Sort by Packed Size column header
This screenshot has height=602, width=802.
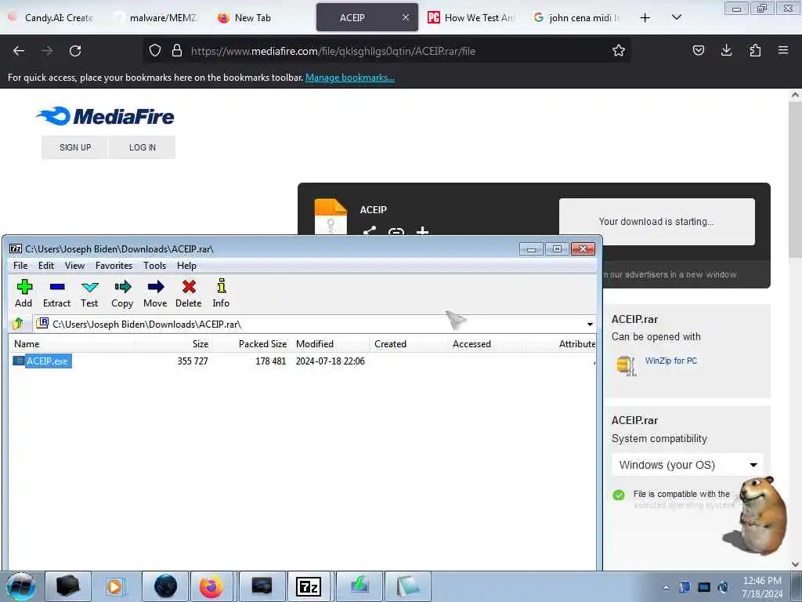point(252,344)
